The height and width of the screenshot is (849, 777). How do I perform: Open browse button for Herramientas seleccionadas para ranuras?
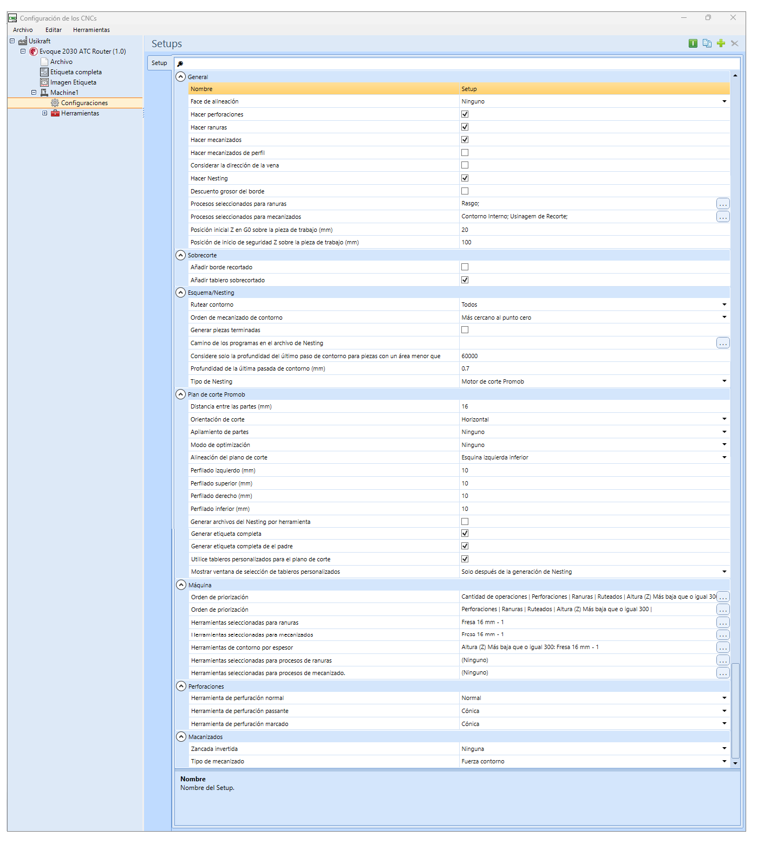723,623
